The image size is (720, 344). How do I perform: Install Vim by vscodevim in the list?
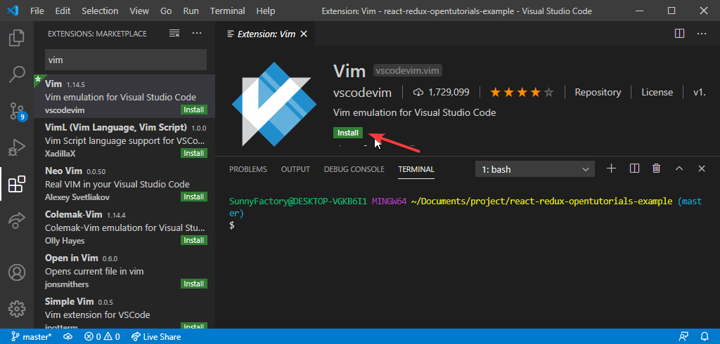(x=194, y=110)
